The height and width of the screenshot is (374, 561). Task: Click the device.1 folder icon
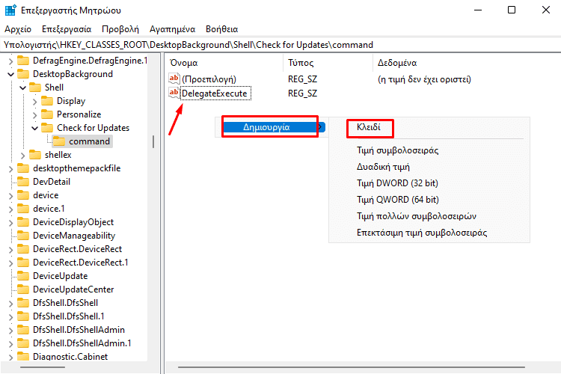[23, 209]
